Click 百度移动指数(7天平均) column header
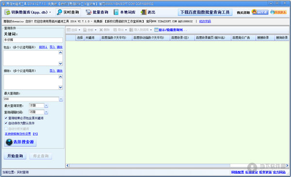The width and height of the screenshot is (291, 177). (151, 38)
